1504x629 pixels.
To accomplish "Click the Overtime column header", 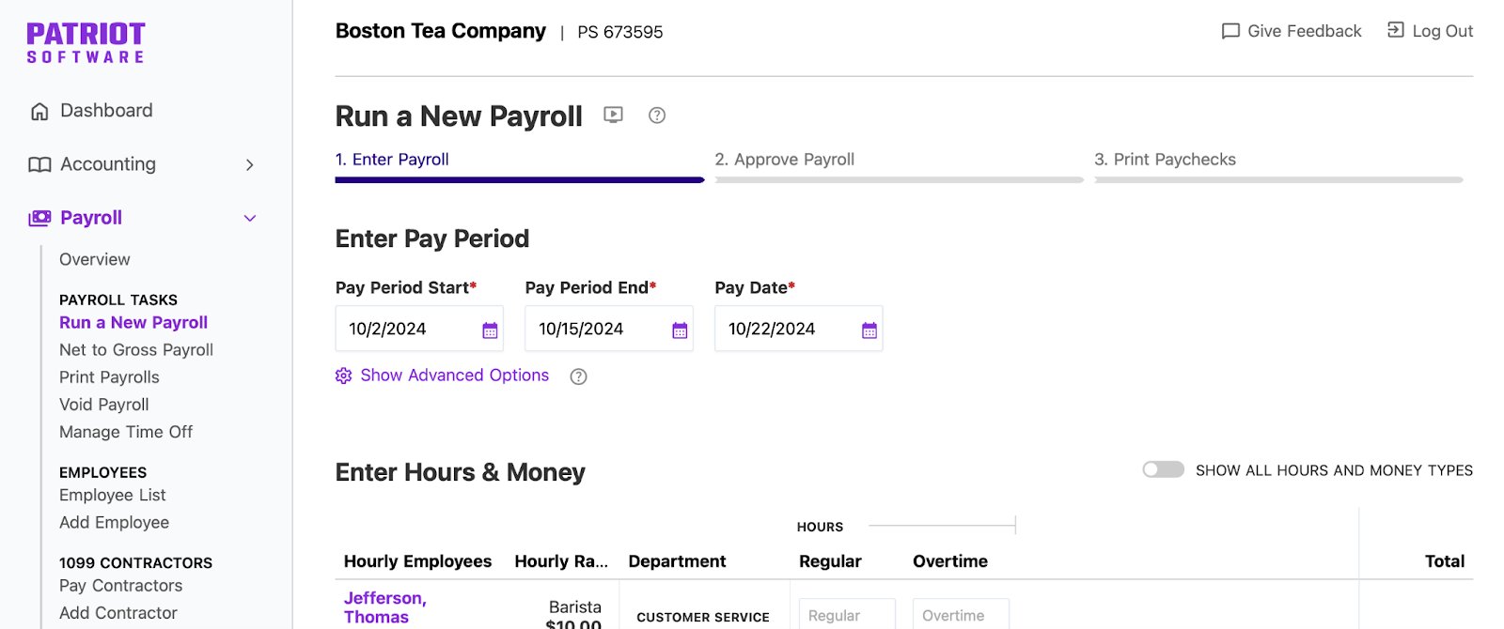I will (950, 561).
